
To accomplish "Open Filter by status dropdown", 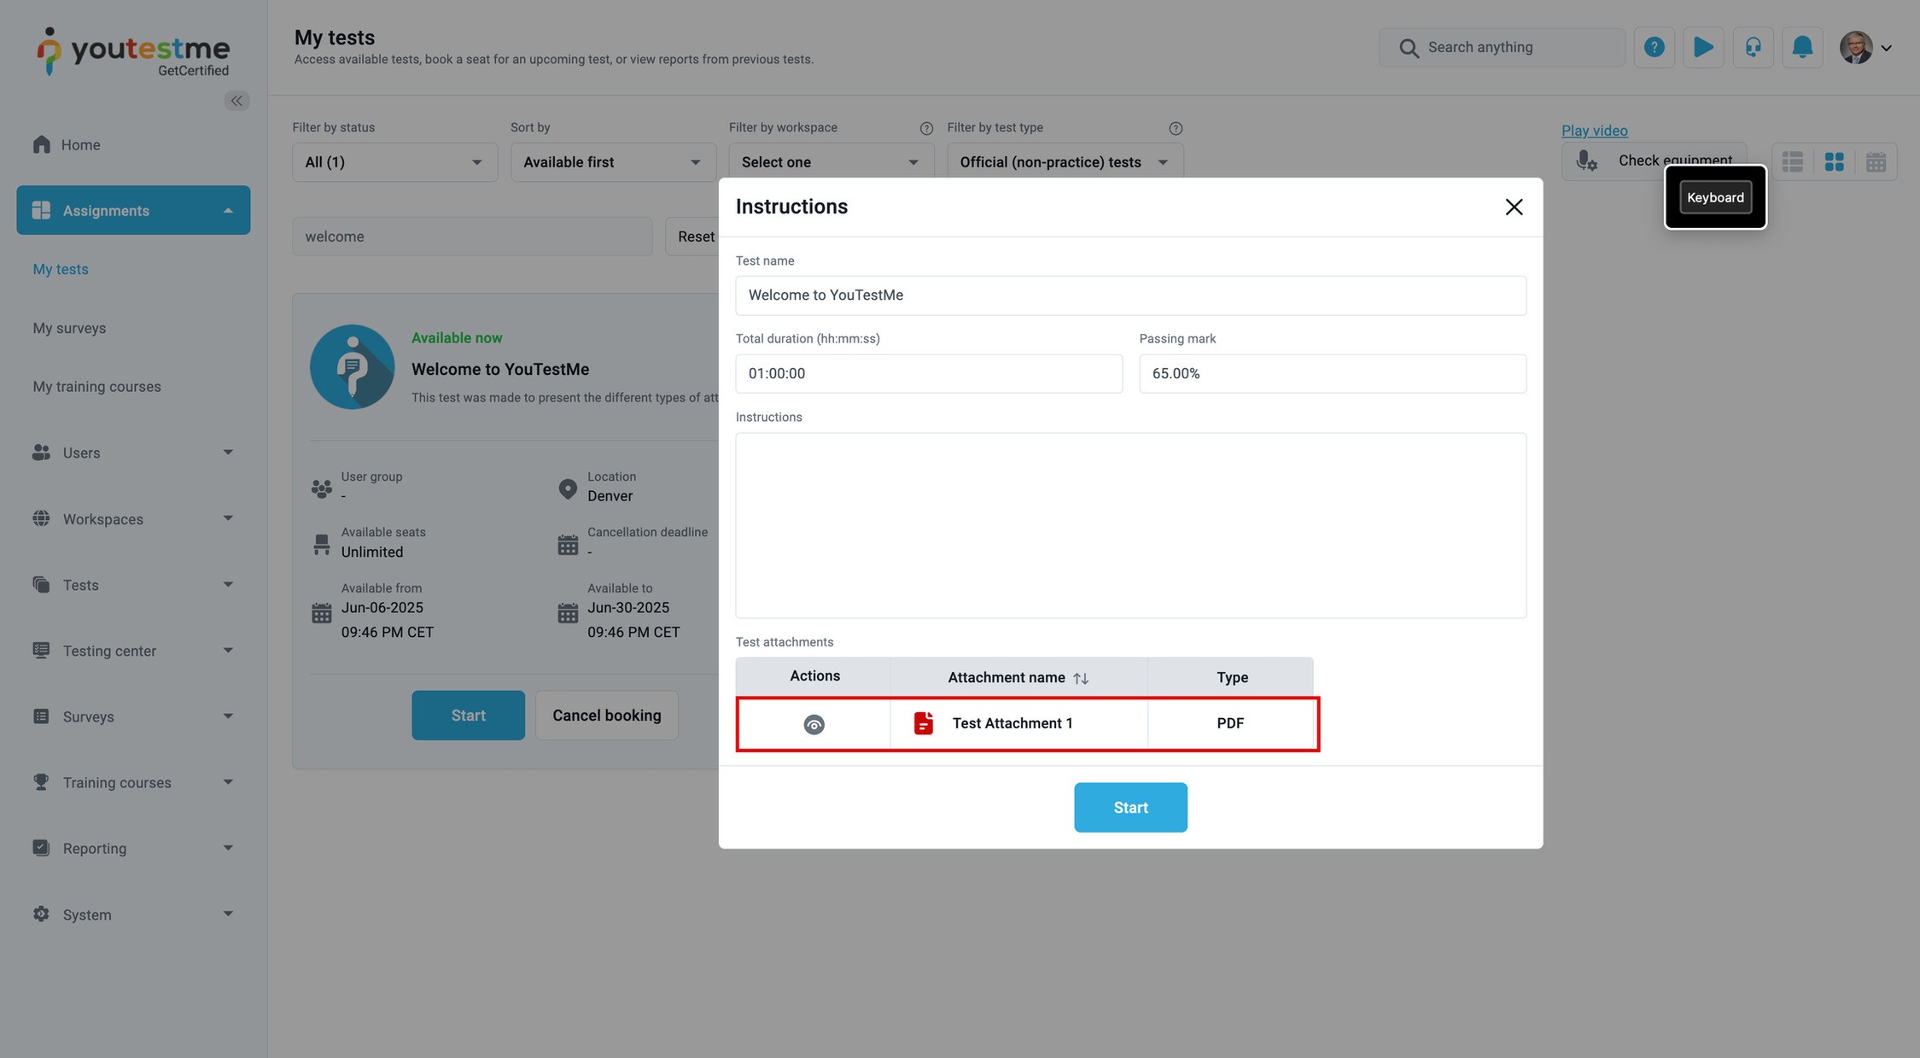I will pos(394,162).
